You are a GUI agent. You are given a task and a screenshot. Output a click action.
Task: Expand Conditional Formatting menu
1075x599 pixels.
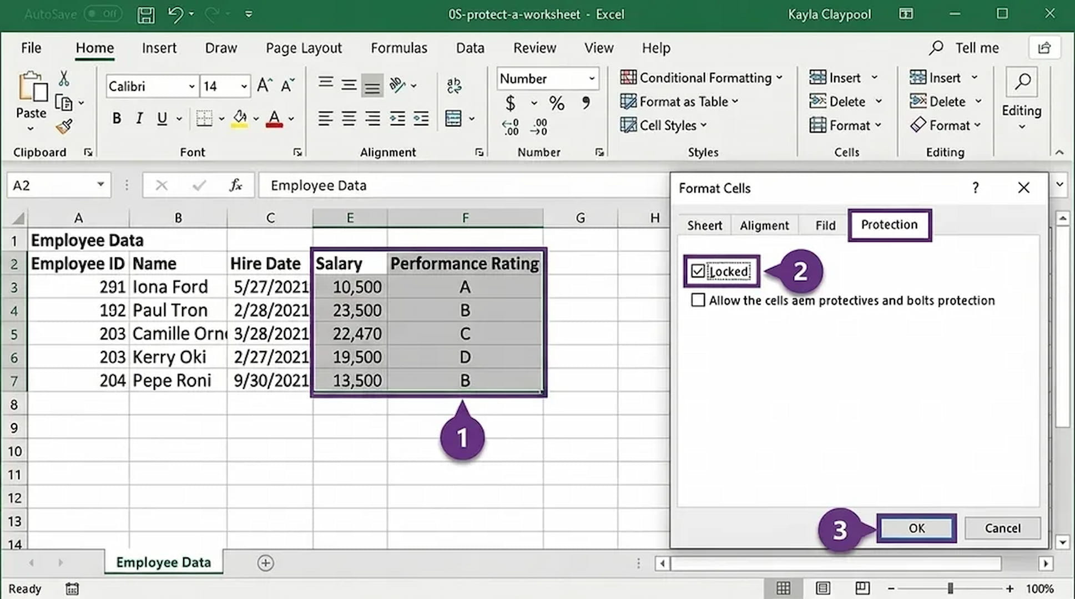pyautogui.click(x=701, y=78)
